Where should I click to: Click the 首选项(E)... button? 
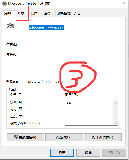click(64, 137)
